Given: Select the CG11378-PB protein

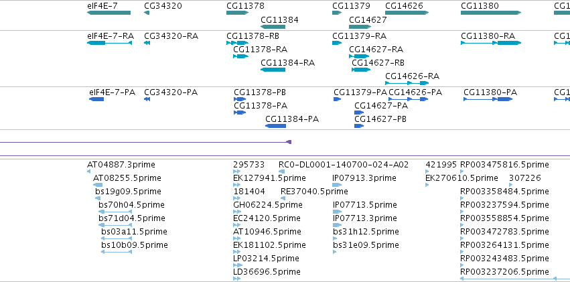Looking at the screenshot, I should [x=240, y=99].
